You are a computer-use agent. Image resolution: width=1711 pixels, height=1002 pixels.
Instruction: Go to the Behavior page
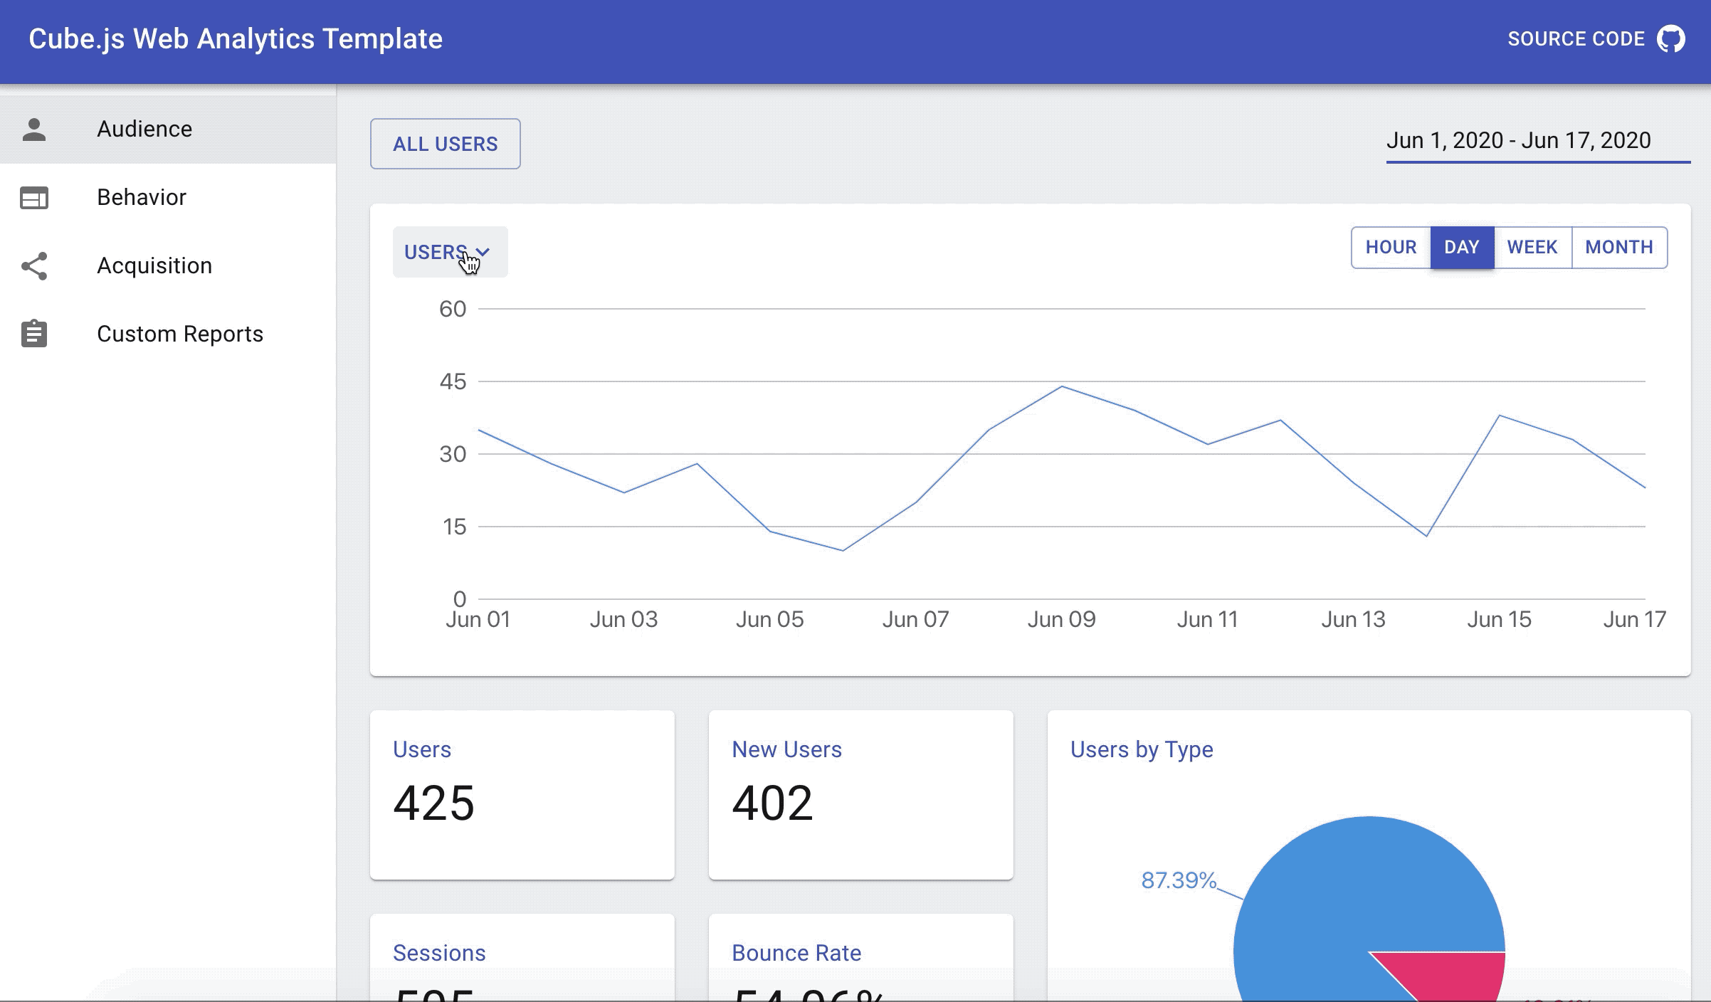(168, 197)
